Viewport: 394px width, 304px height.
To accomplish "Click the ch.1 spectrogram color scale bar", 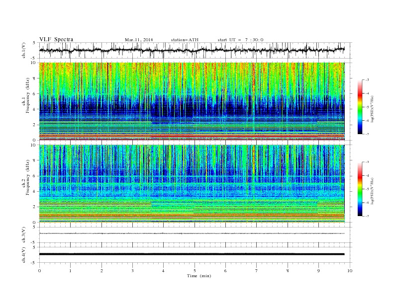I will coord(360,107).
